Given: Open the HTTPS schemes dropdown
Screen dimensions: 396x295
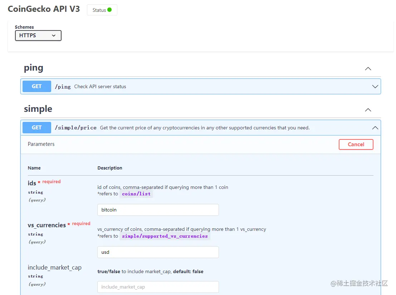Looking at the screenshot, I should tap(38, 35).
